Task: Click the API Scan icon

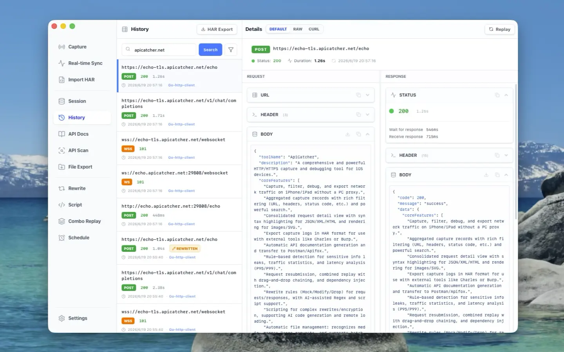Action: point(61,151)
